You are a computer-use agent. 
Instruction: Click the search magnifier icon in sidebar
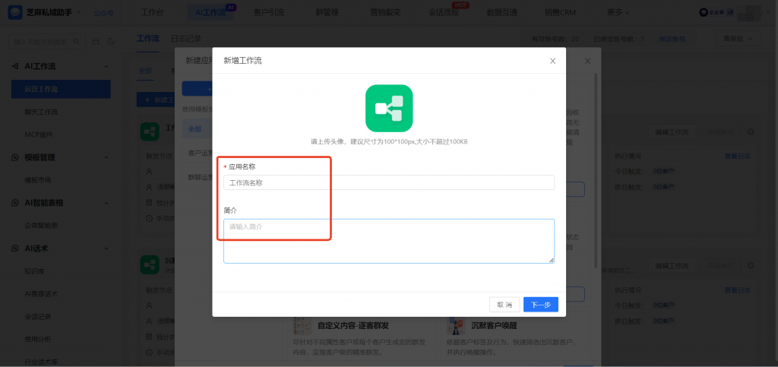click(x=77, y=42)
